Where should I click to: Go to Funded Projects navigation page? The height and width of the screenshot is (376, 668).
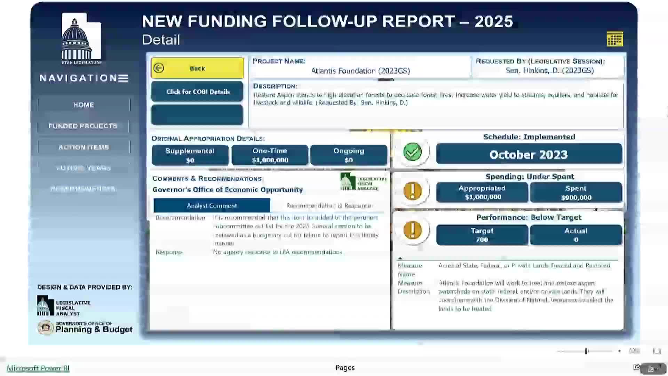point(83,126)
